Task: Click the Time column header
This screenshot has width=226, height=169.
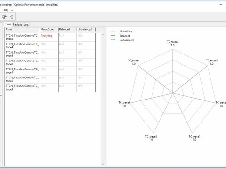Action: pos(22,29)
